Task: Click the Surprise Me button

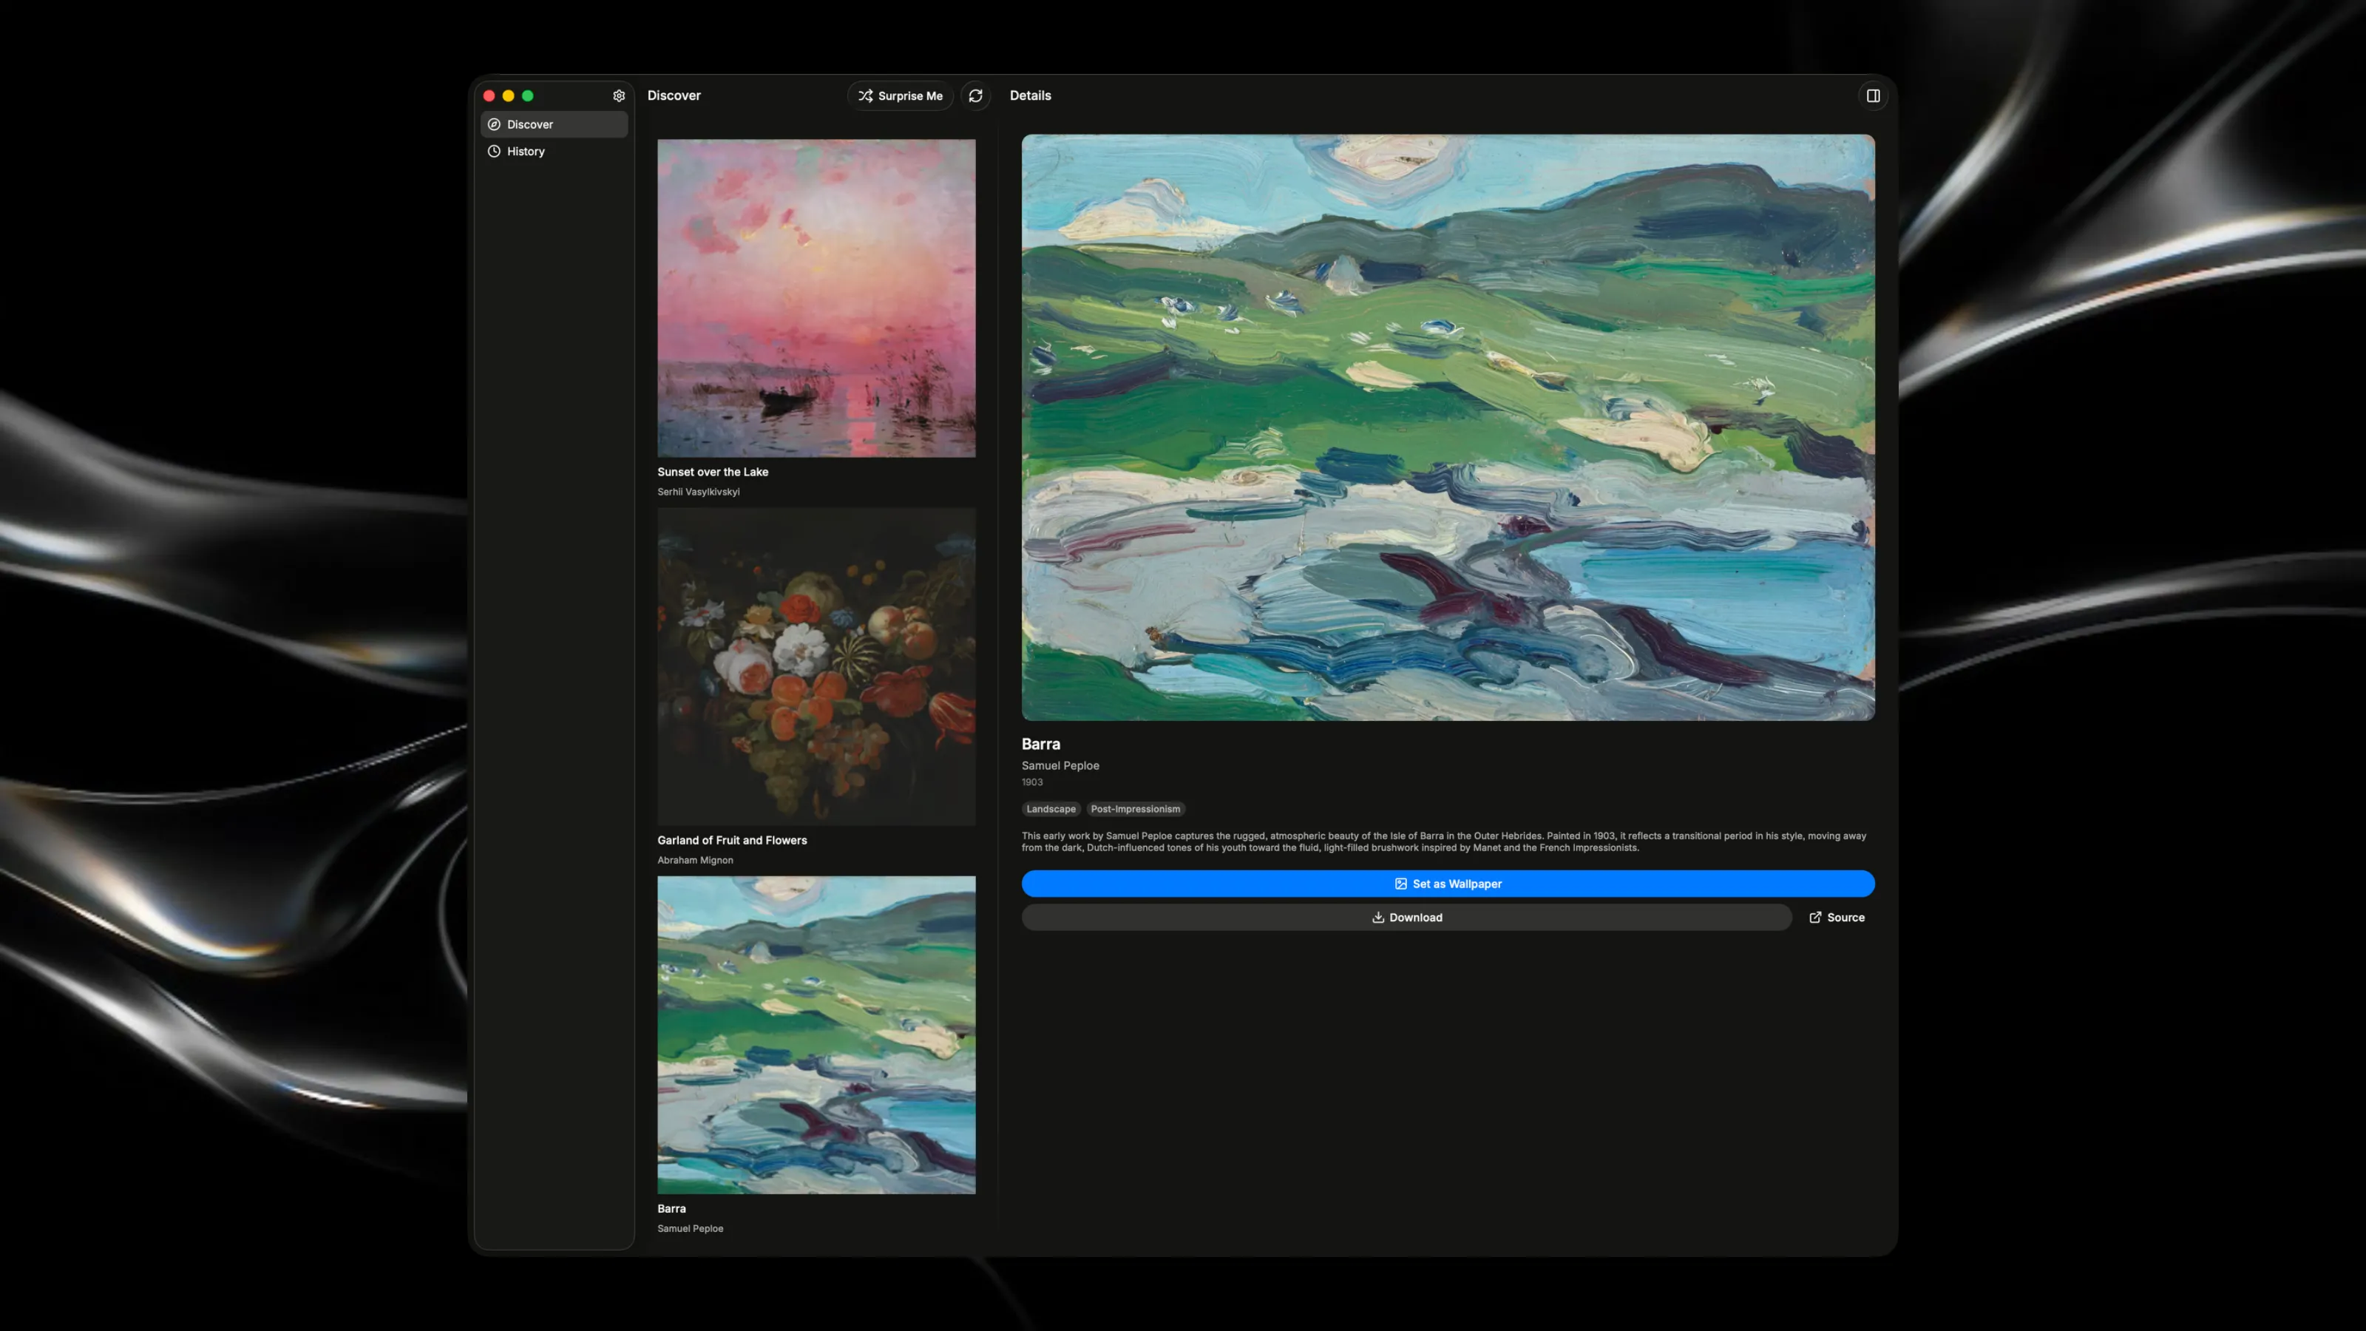Action: point(900,95)
